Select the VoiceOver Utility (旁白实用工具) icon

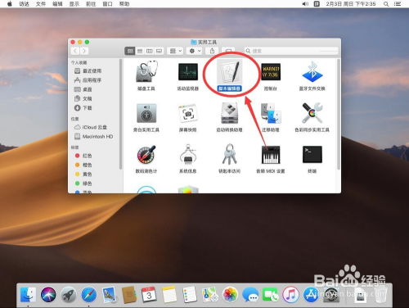[x=146, y=113]
